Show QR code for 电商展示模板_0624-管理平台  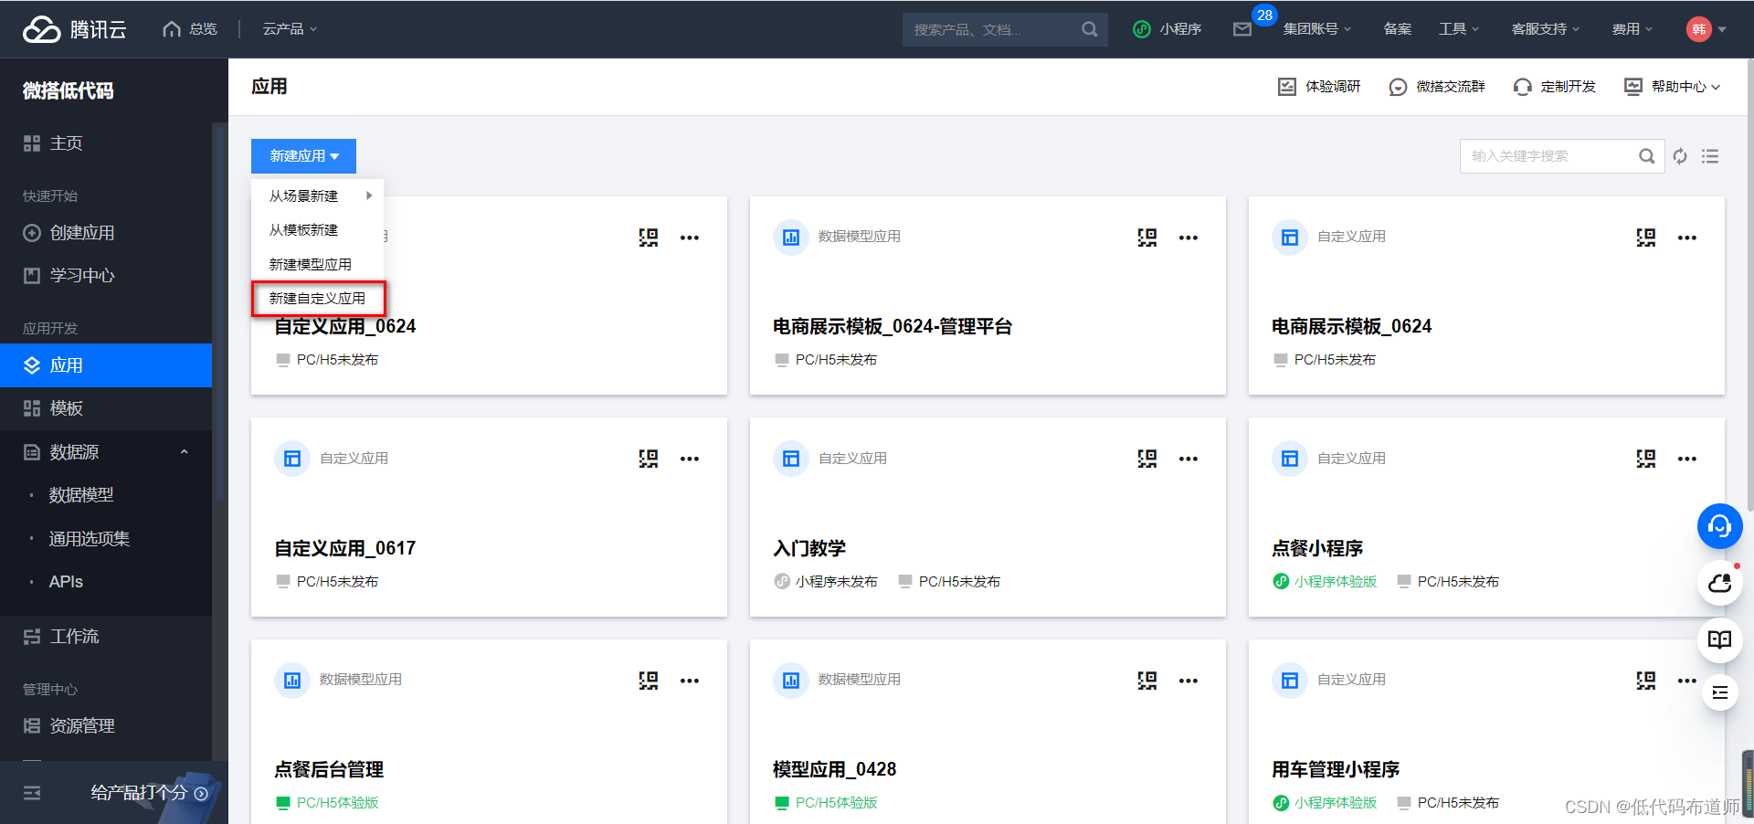tap(1147, 238)
